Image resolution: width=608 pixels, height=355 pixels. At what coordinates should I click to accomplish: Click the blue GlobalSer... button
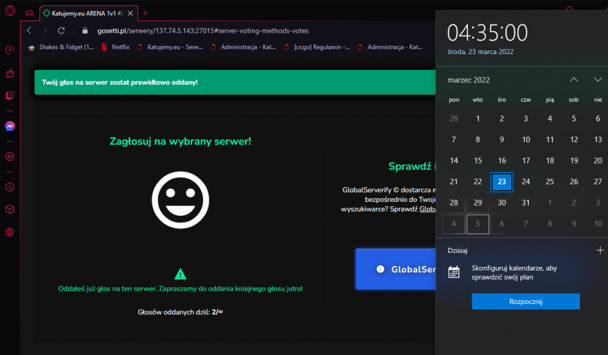pyautogui.click(x=396, y=269)
